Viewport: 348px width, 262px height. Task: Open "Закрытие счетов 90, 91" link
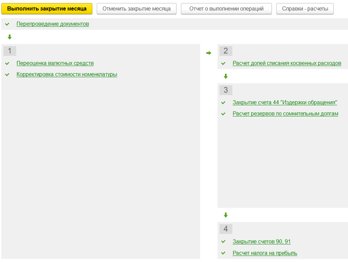pyautogui.click(x=262, y=242)
